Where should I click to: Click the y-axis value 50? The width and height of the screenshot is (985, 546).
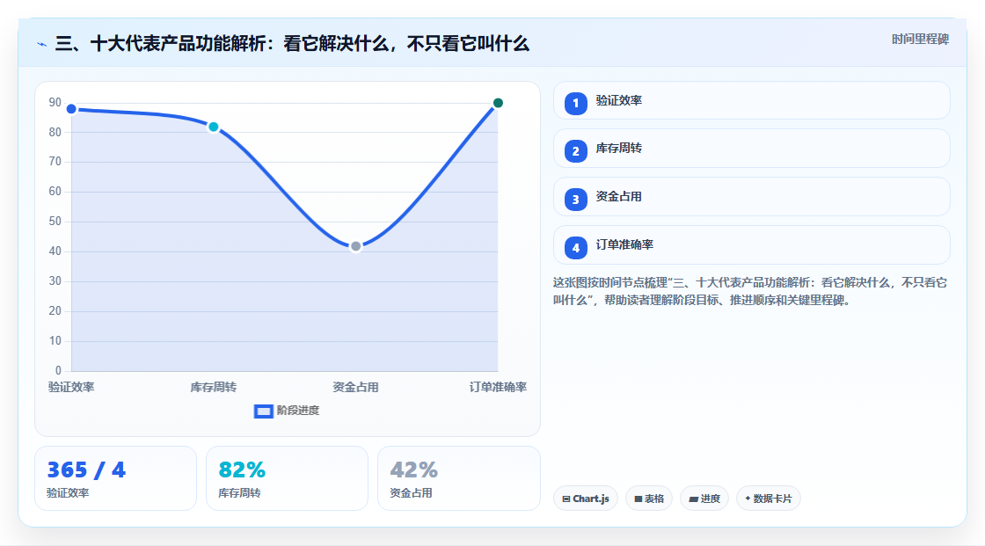[55, 222]
